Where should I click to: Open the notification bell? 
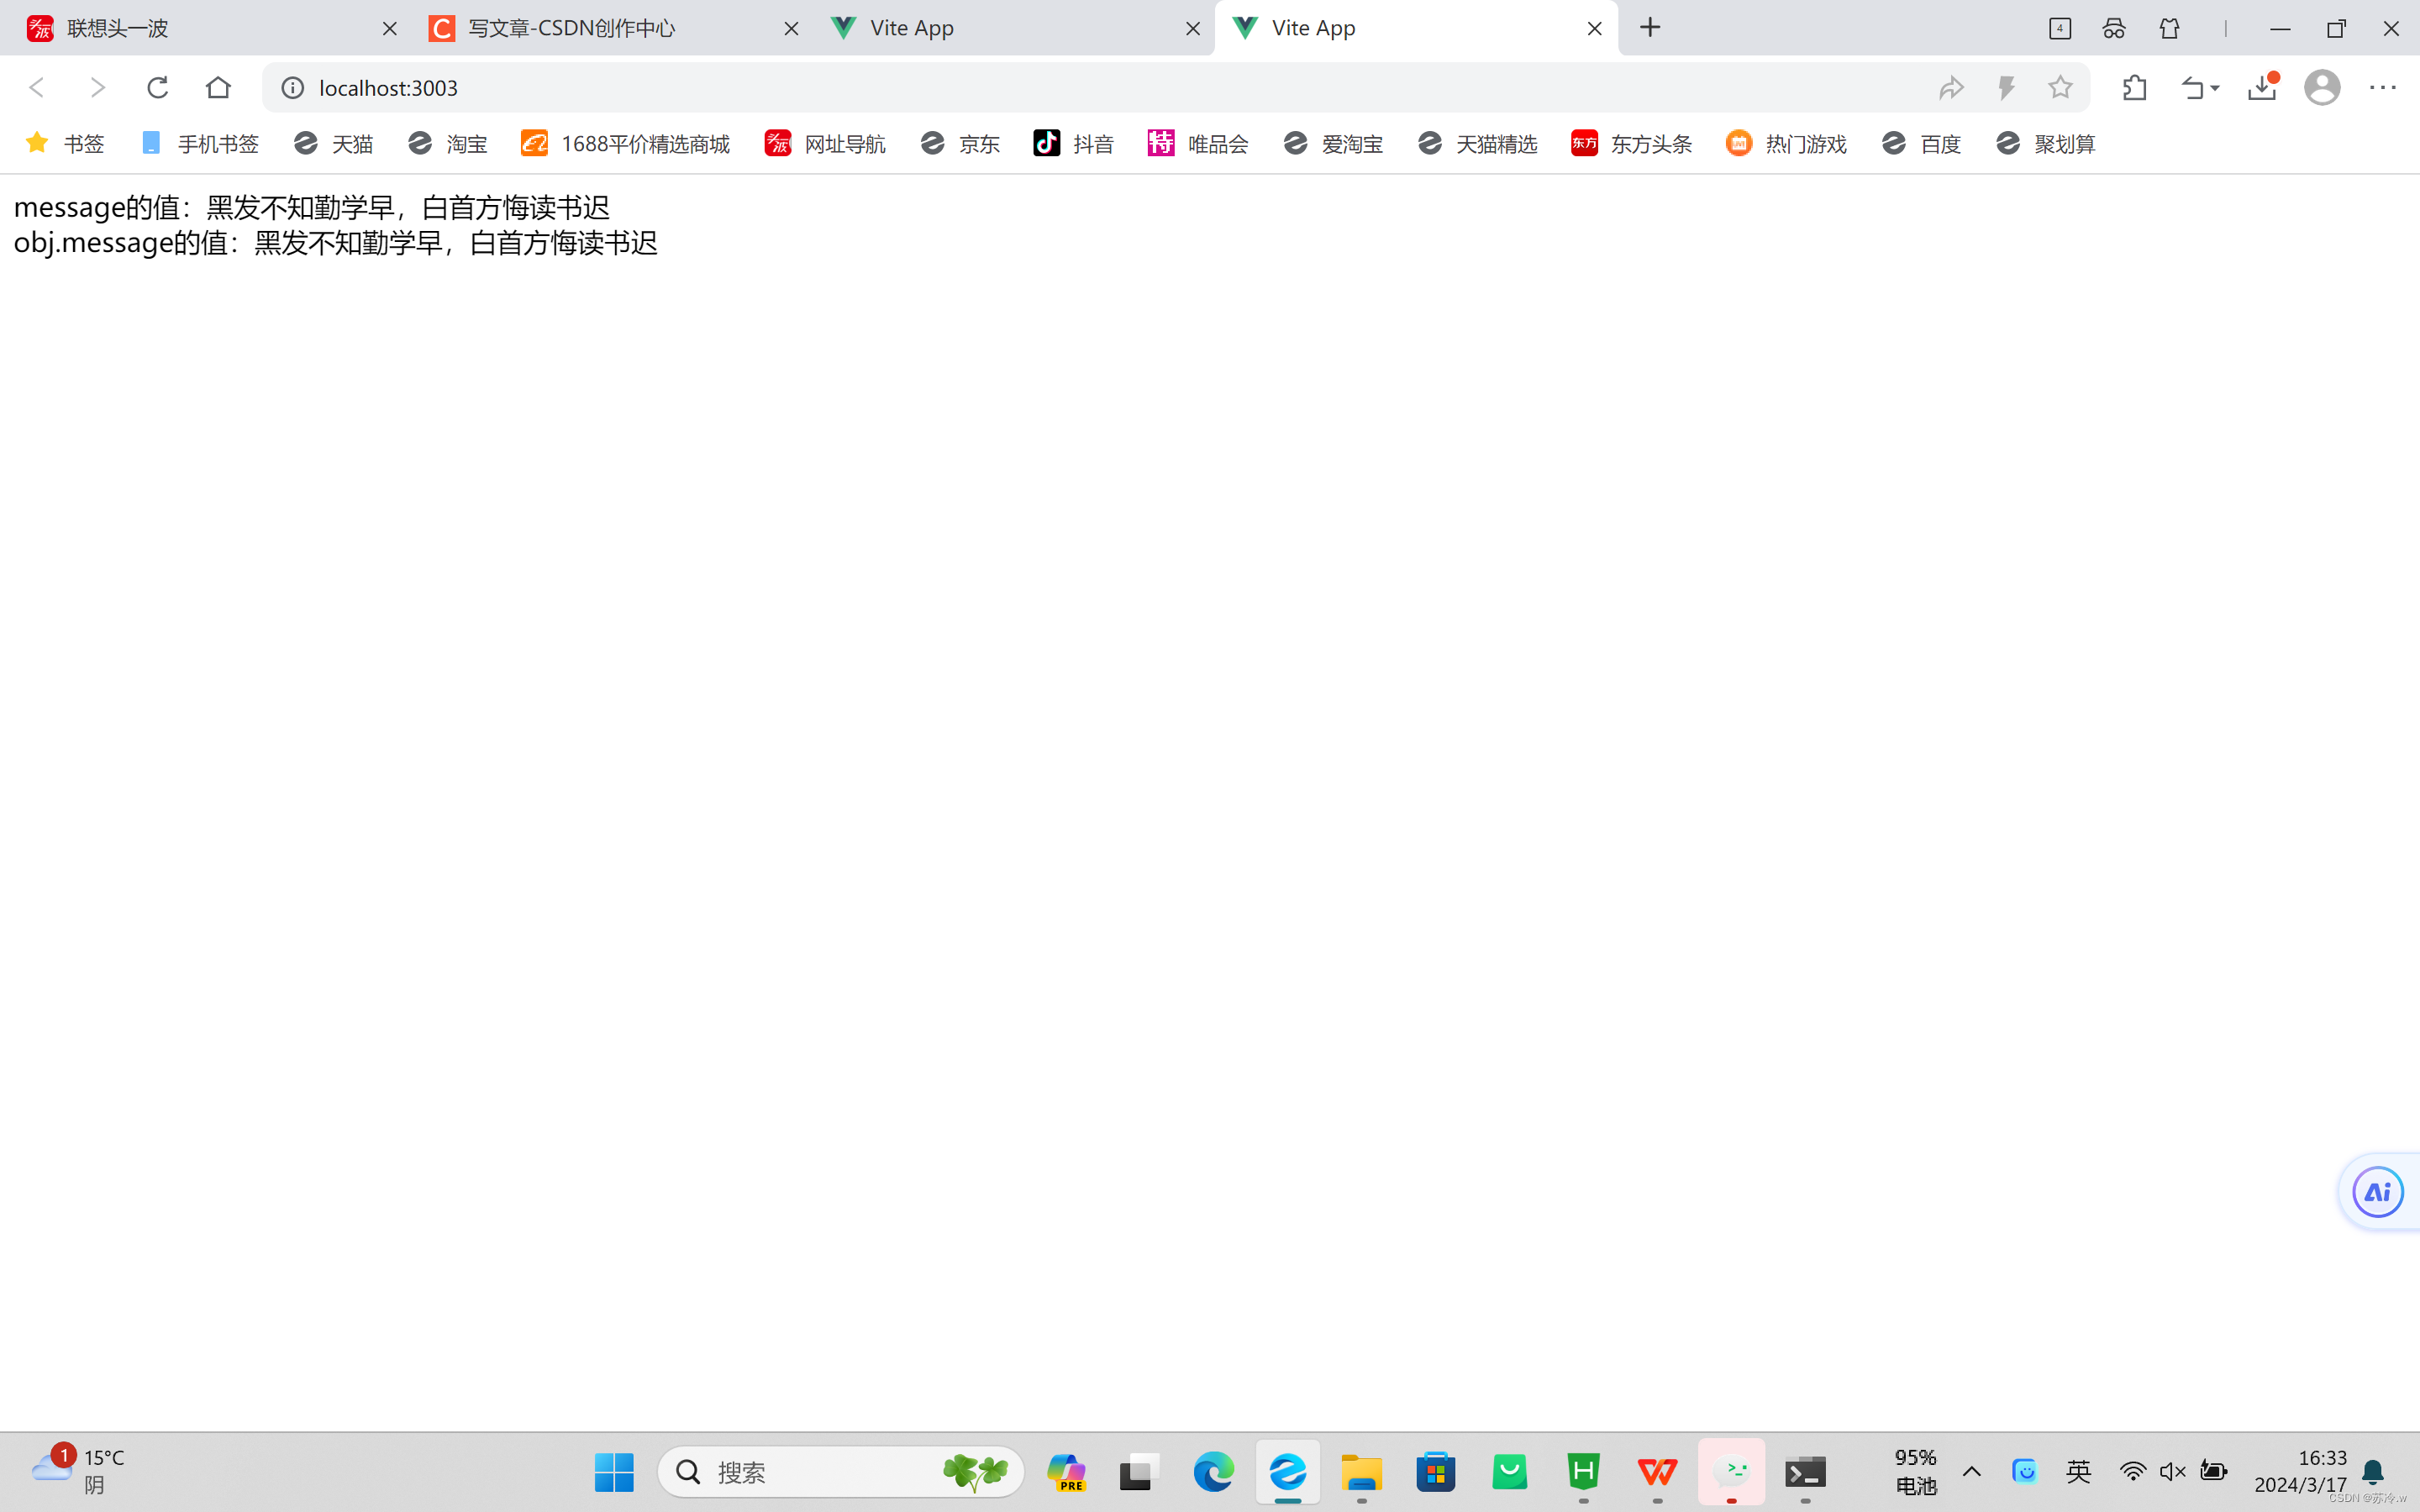[x=2373, y=1472]
